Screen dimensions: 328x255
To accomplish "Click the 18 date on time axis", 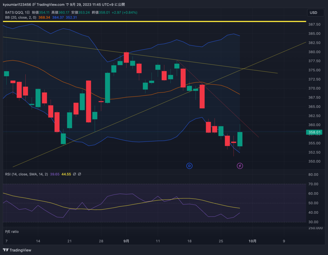I will click(x=189, y=241).
